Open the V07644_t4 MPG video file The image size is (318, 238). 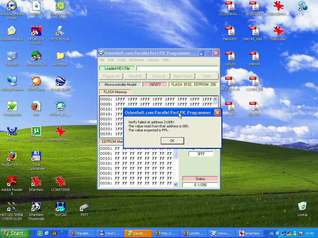click(x=61, y=109)
